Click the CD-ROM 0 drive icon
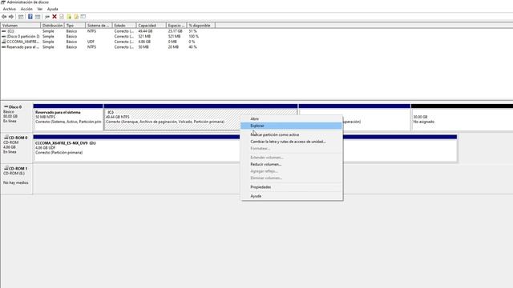Viewport: 513px width, 288px height. tap(6, 138)
